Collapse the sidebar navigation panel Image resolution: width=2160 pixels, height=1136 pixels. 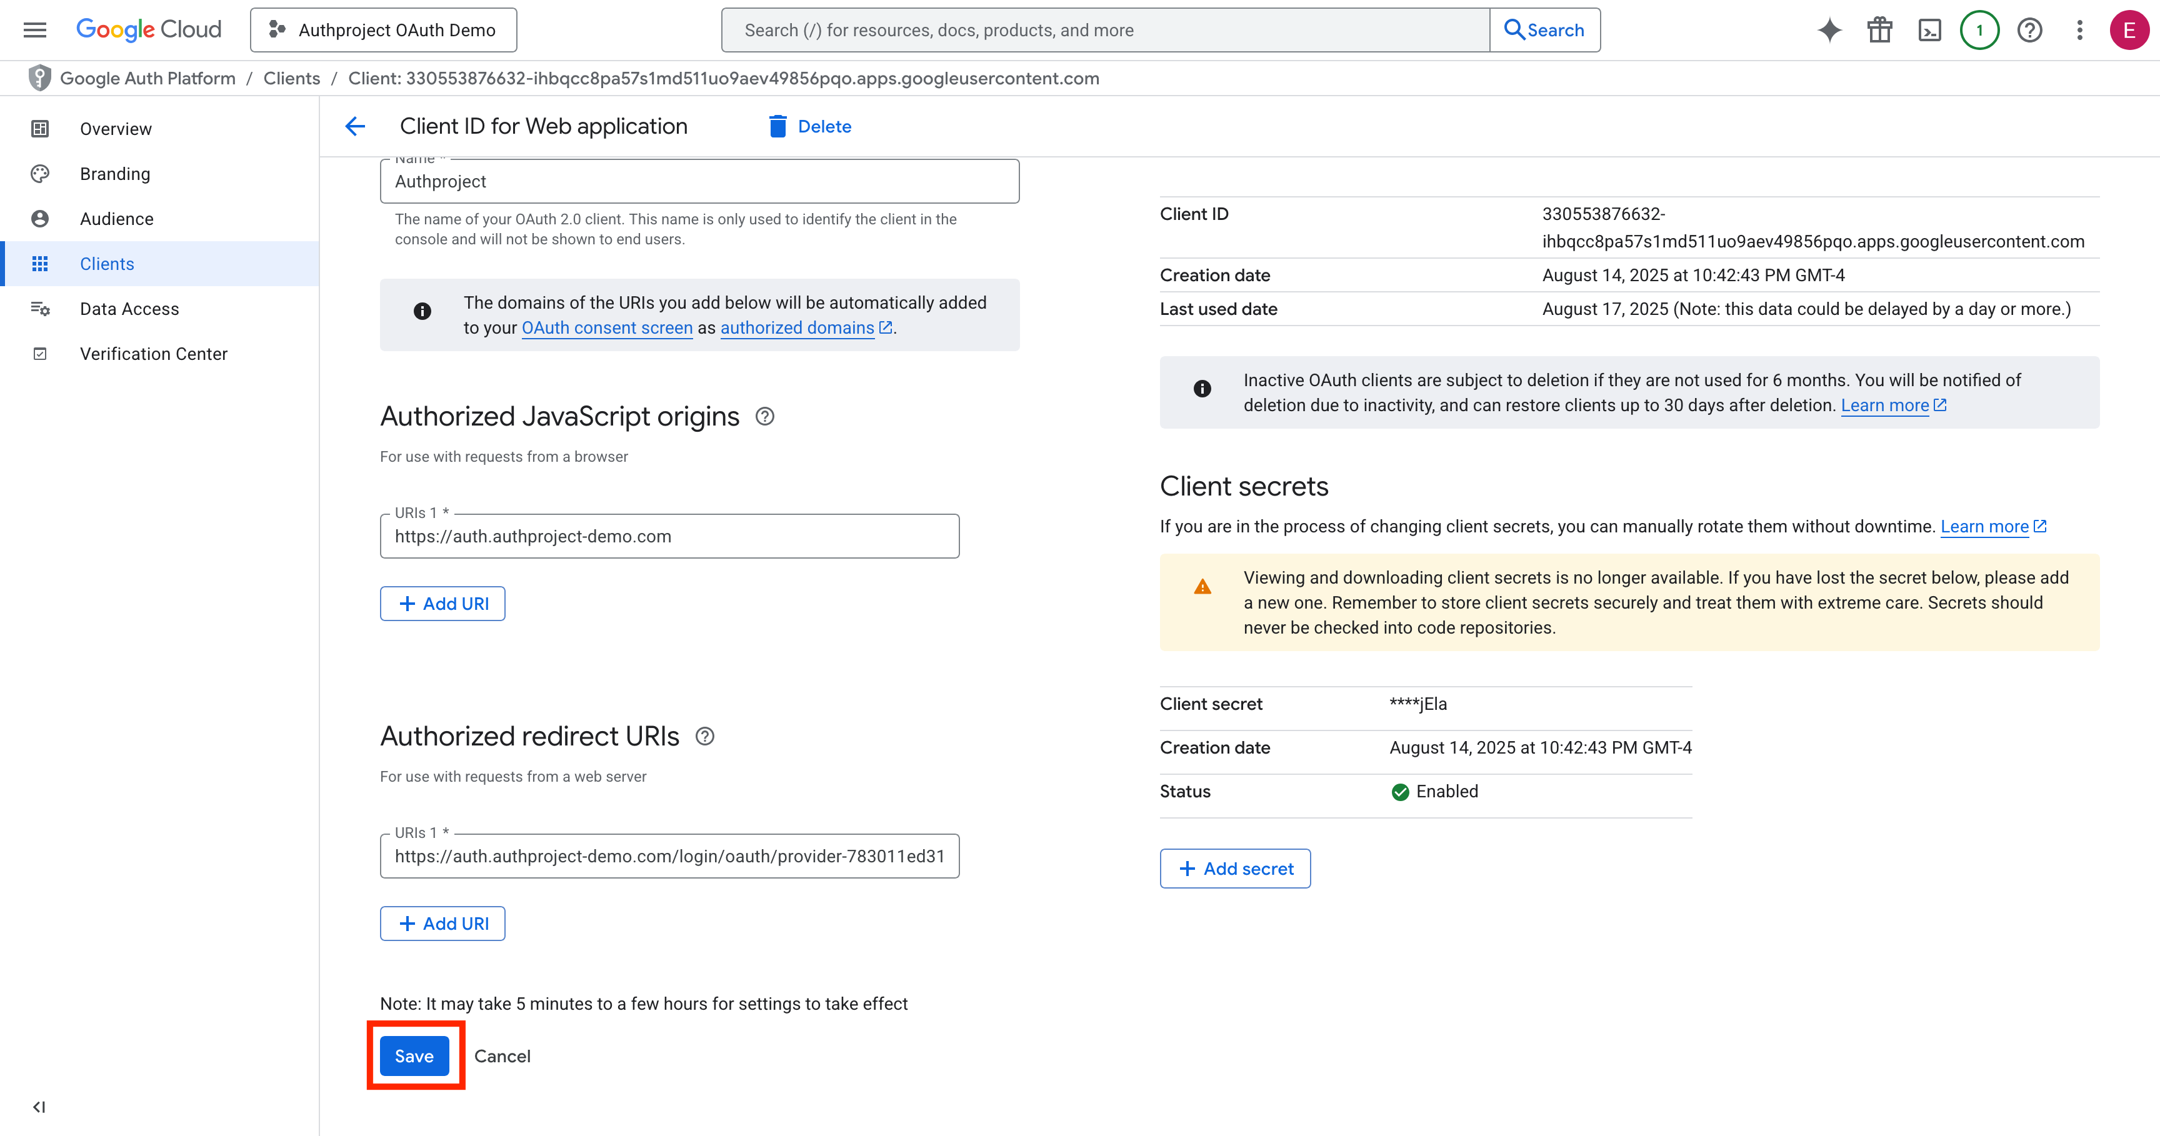click(x=39, y=1107)
